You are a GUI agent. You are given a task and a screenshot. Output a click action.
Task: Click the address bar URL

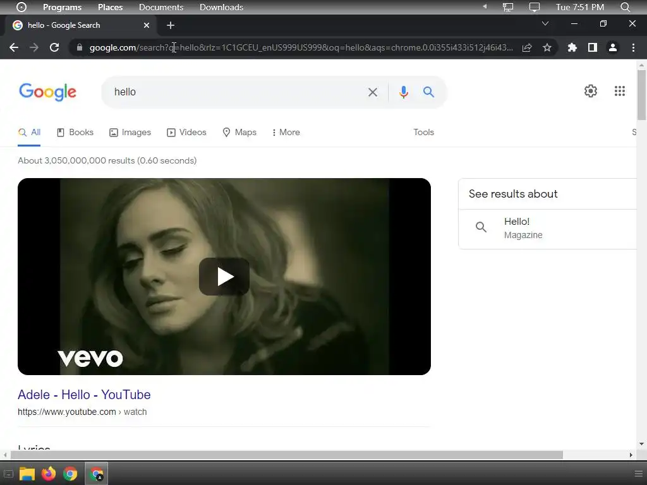[x=301, y=47]
